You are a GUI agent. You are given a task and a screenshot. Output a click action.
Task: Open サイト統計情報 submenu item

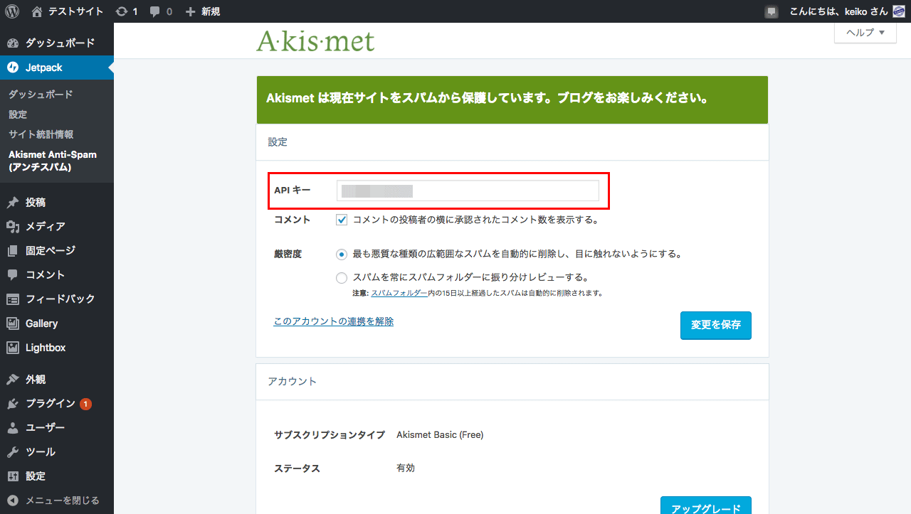pyautogui.click(x=41, y=134)
